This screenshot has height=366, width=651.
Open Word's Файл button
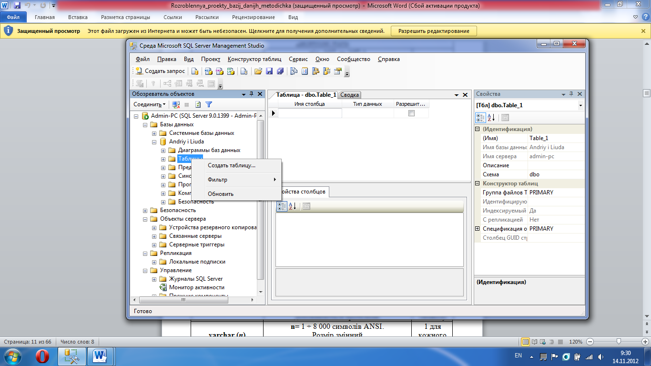[13, 17]
